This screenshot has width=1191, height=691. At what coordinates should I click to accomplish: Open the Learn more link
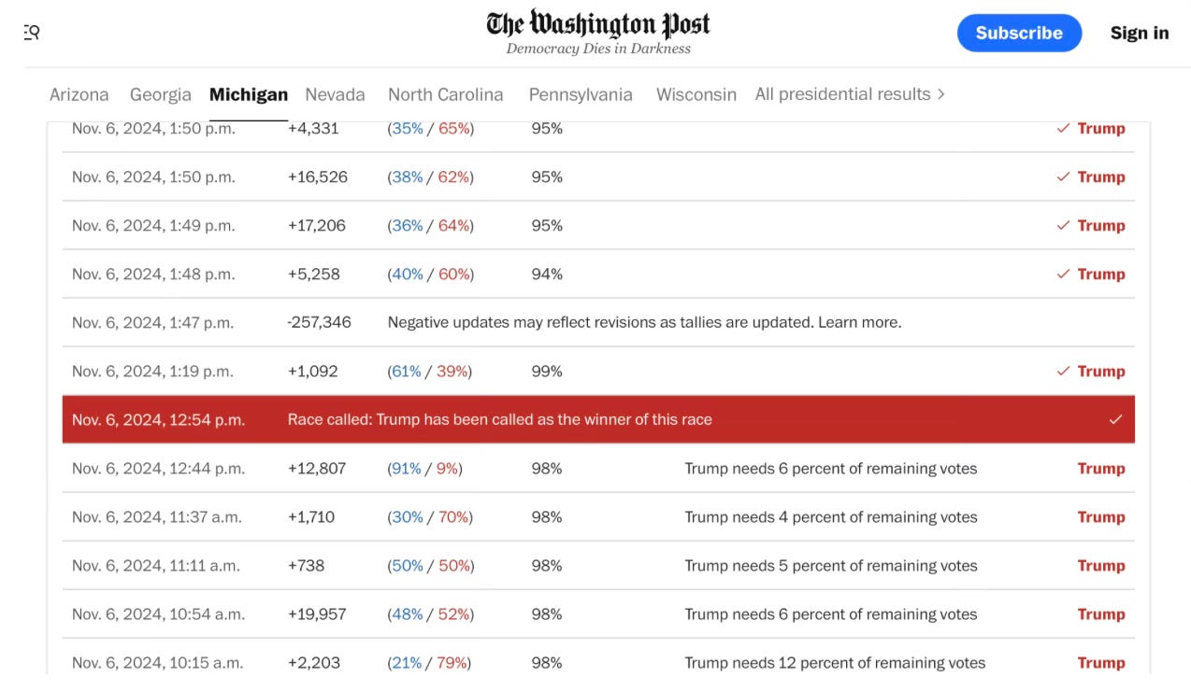pos(859,322)
